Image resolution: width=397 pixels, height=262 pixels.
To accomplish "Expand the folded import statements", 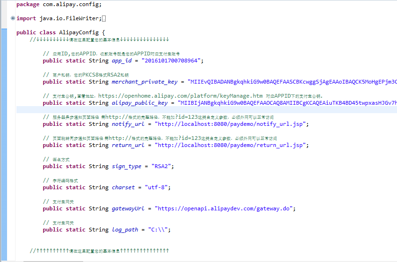I will (13, 18).
